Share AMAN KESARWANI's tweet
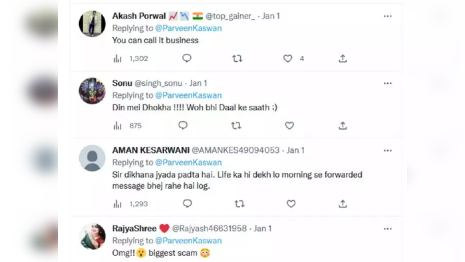The width and height of the screenshot is (465, 262). (x=343, y=204)
